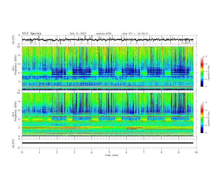Click the date 'Feb. 13, 2025'
The width and height of the screenshot is (221, 171).
78,34
